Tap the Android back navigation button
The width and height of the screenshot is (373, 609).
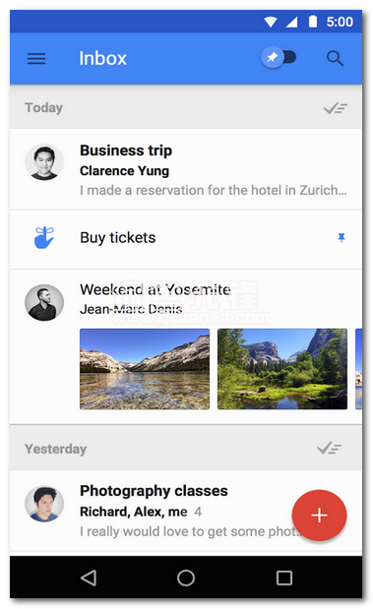coord(89,578)
